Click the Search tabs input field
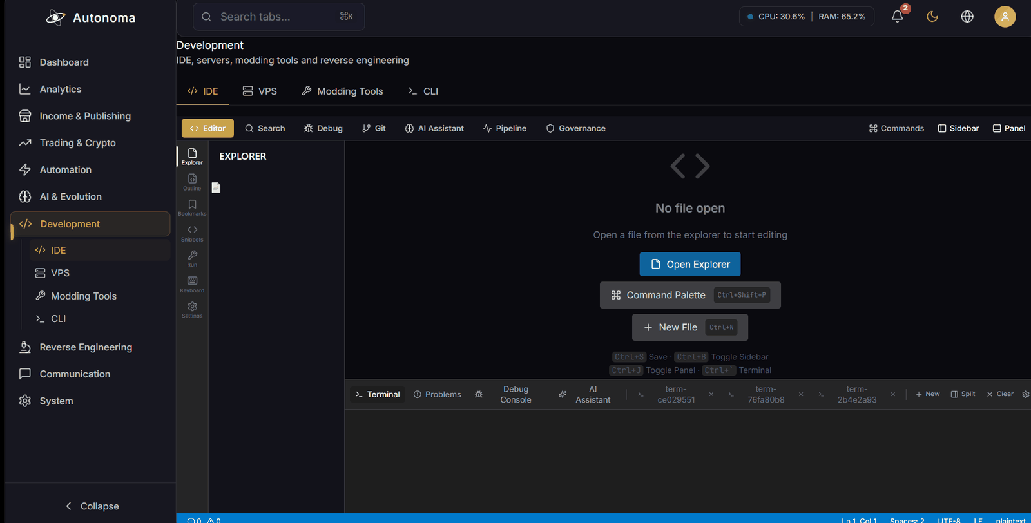The image size is (1031, 523). tap(278, 17)
